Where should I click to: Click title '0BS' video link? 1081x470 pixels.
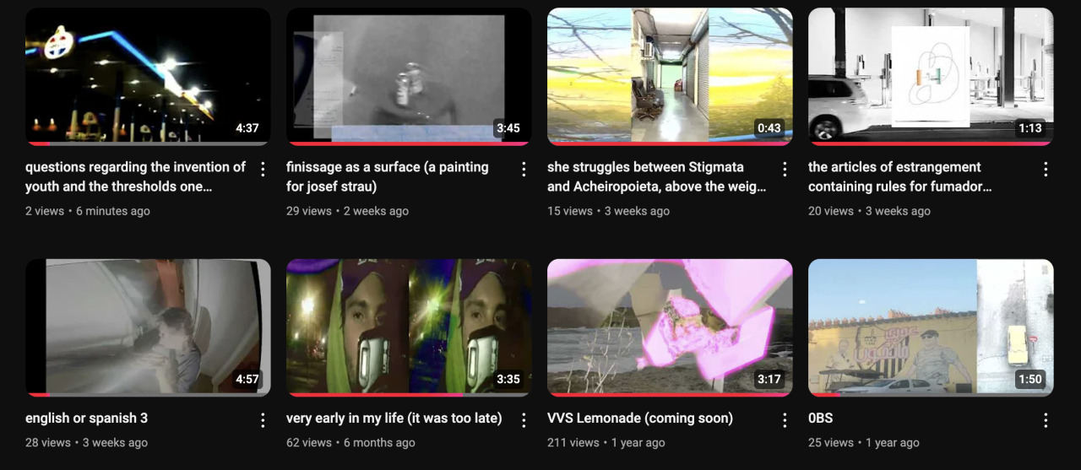821,419
